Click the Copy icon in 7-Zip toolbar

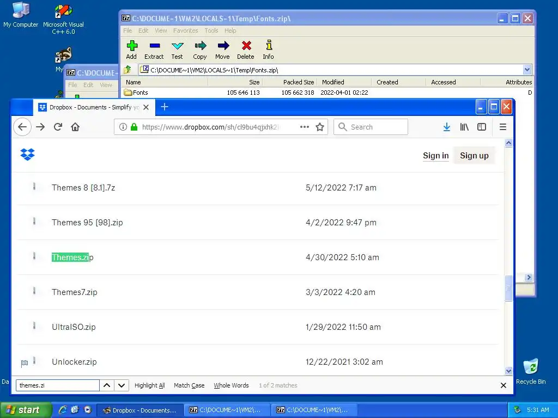pos(199,50)
